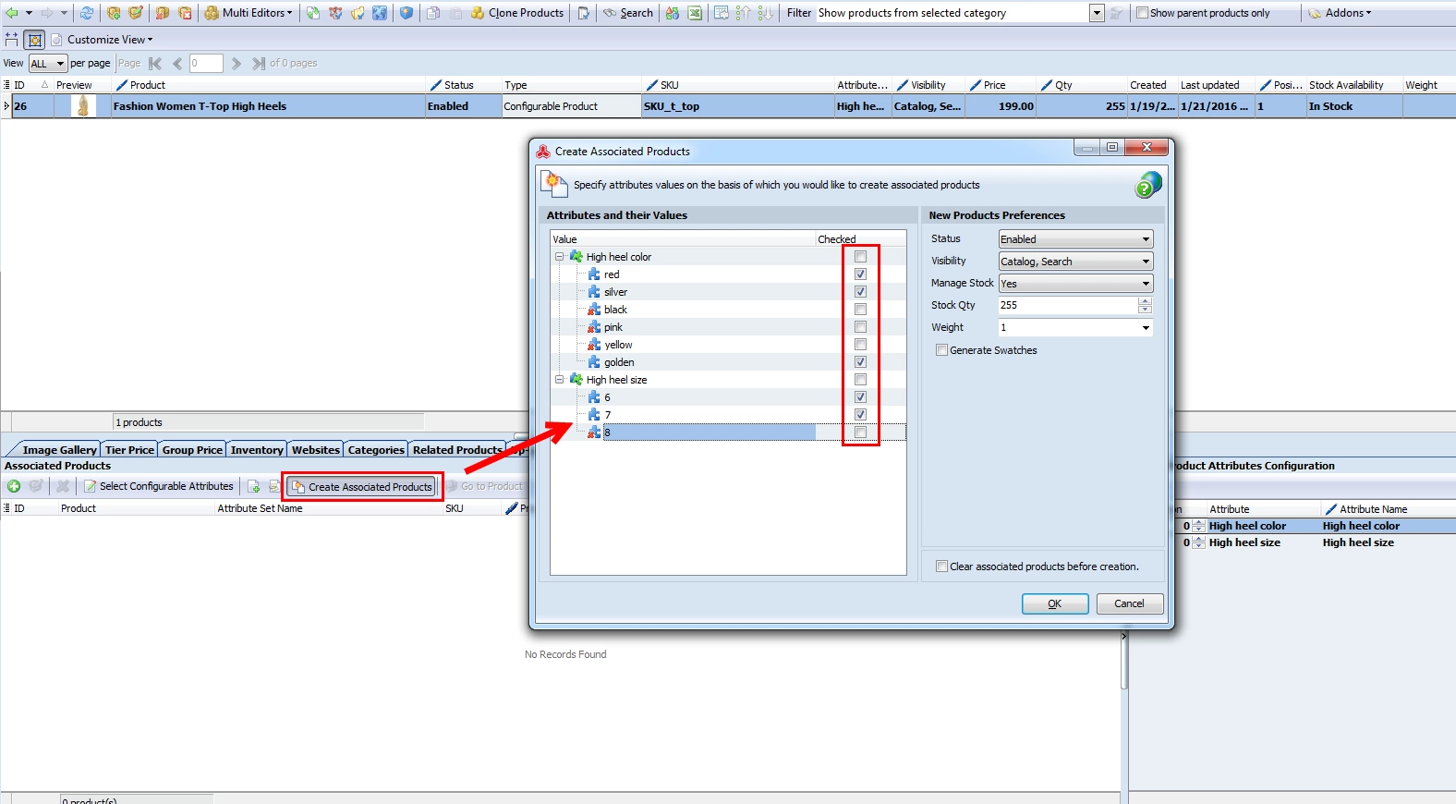
Task: Click the green back arrow icon
Action: tap(12, 13)
